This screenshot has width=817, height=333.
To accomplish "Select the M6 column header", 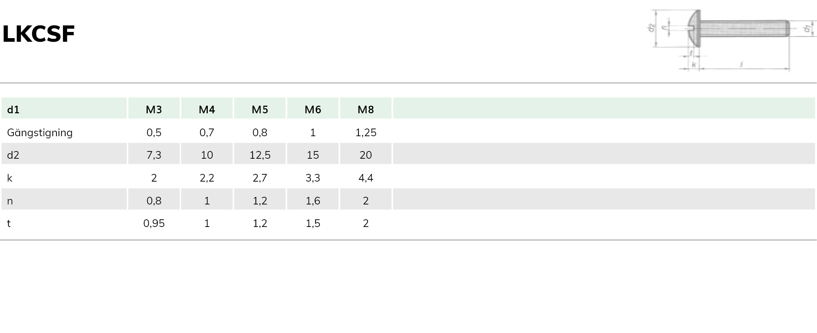I will (x=313, y=109).
